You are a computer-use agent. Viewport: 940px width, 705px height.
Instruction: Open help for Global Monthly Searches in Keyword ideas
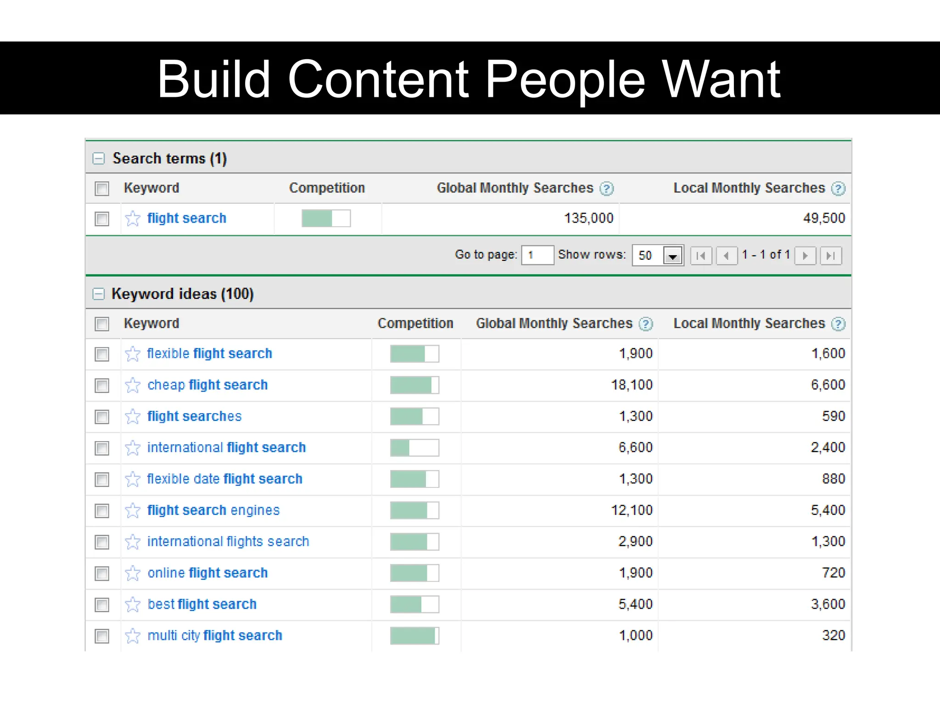point(646,324)
